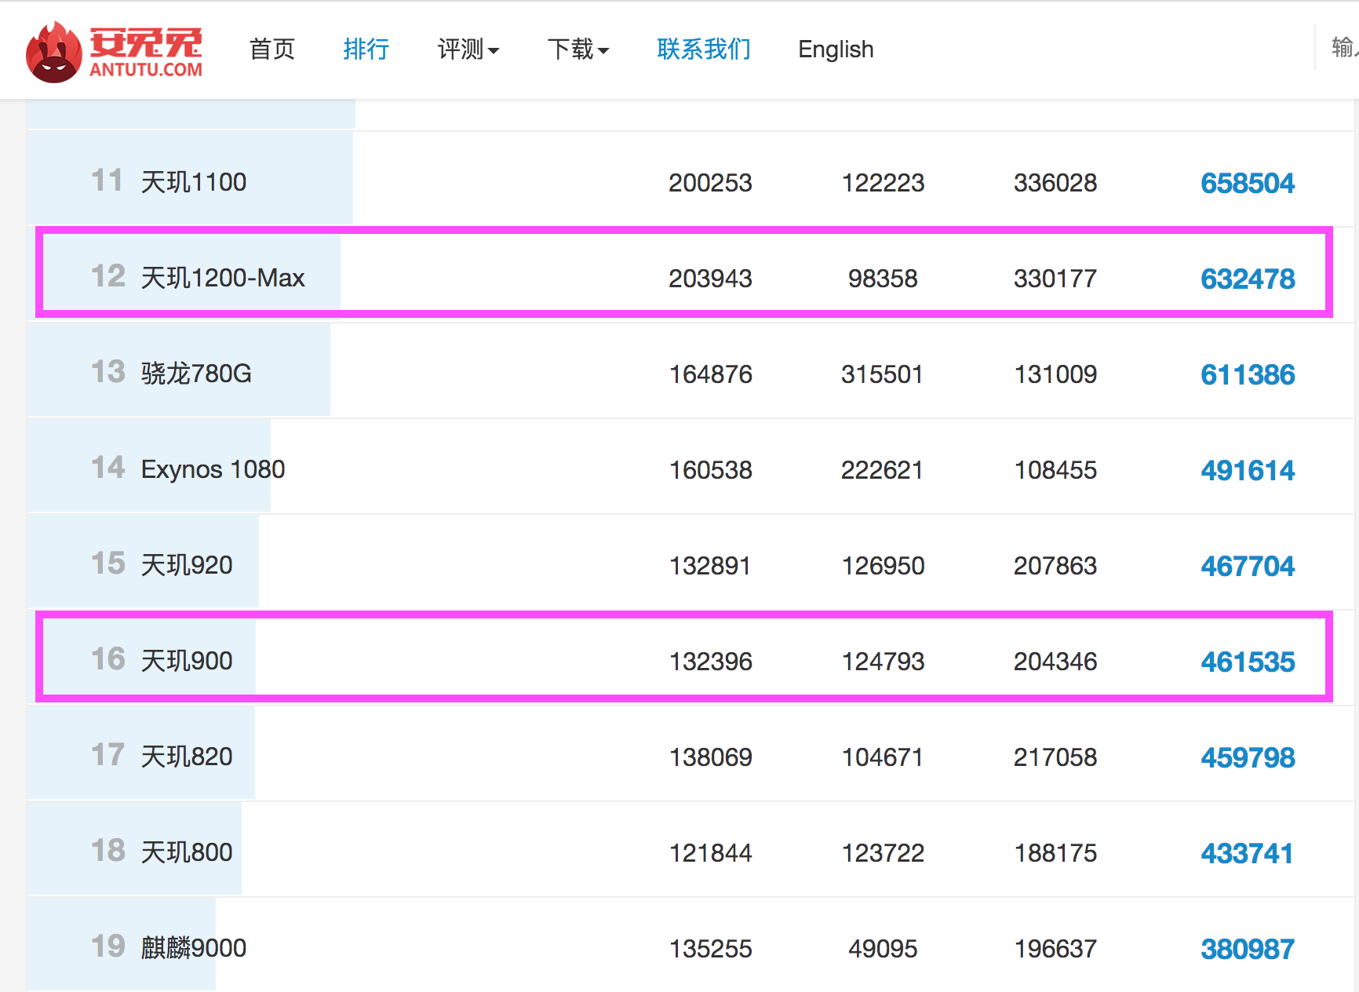1359x992 pixels.
Task: Click the value 122223 for 天玑1100
Action: (x=883, y=183)
